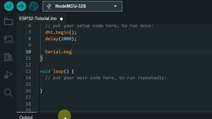Open the Library Manager sidebar icon

[x=8, y=57]
